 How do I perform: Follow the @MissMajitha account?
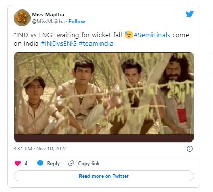[77, 22]
